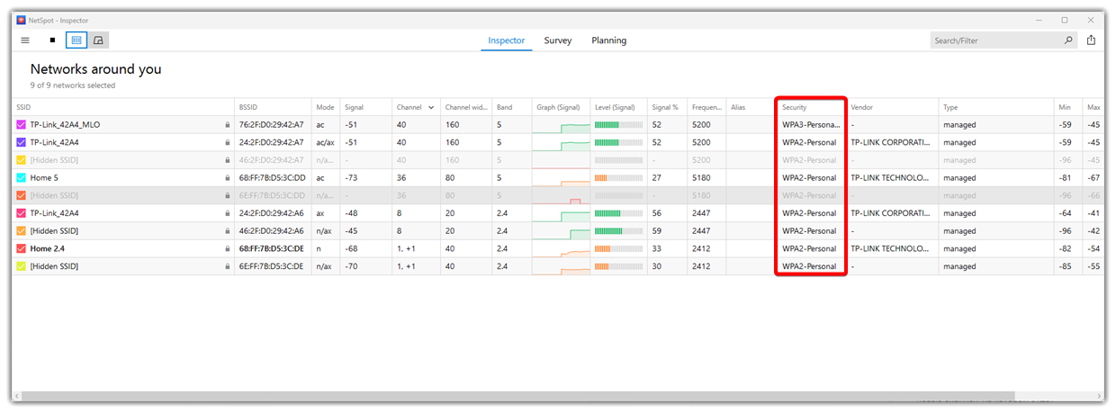
Task: Toggle the Home 2.4 network checkbox
Action: 22,248
